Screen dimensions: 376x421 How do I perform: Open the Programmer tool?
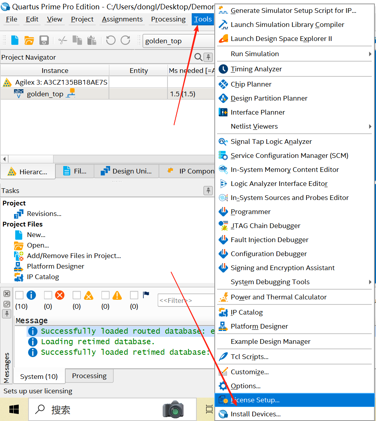(x=294, y=212)
